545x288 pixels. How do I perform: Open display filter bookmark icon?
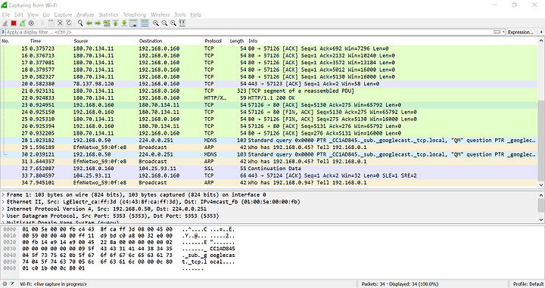4,32
